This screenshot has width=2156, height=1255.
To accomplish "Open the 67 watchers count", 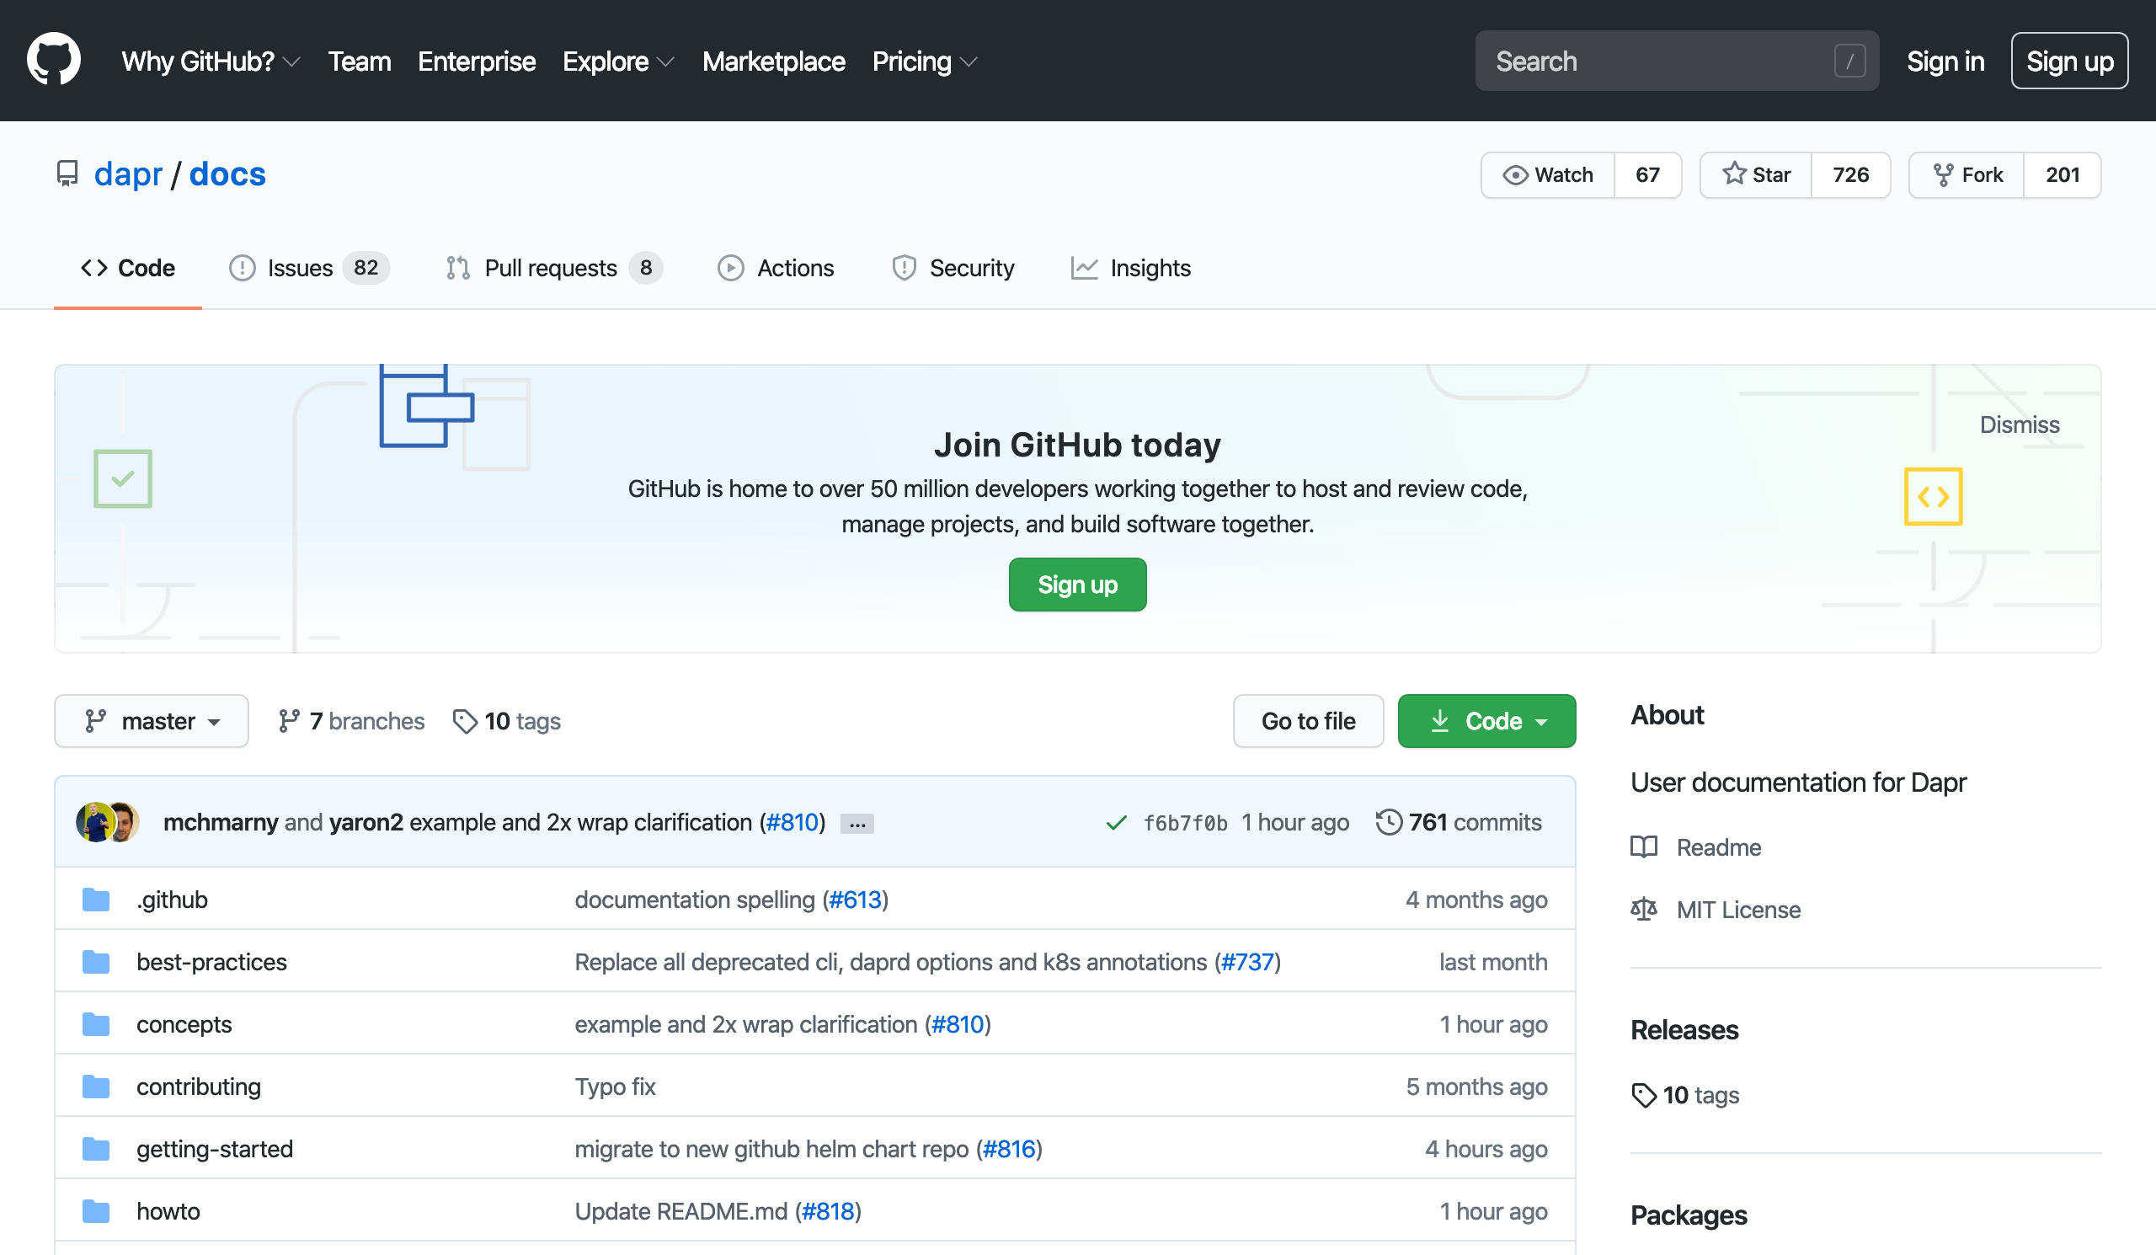I will tap(1648, 174).
